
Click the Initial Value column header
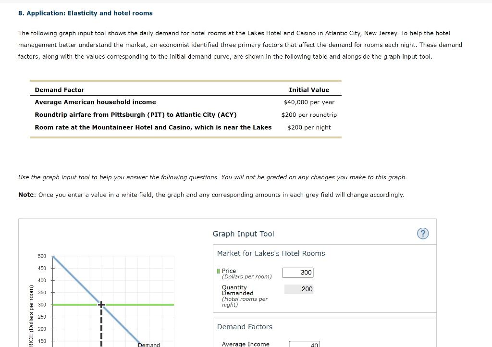coord(308,90)
